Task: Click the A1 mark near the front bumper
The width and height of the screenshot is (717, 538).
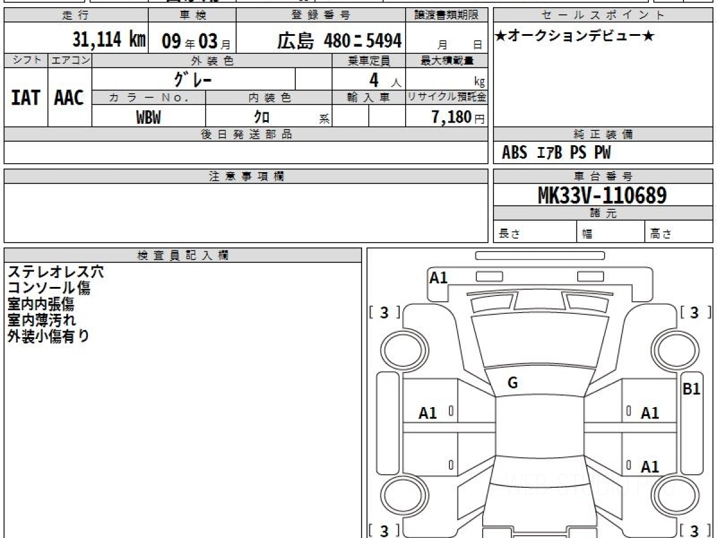Action: click(439, 277)
